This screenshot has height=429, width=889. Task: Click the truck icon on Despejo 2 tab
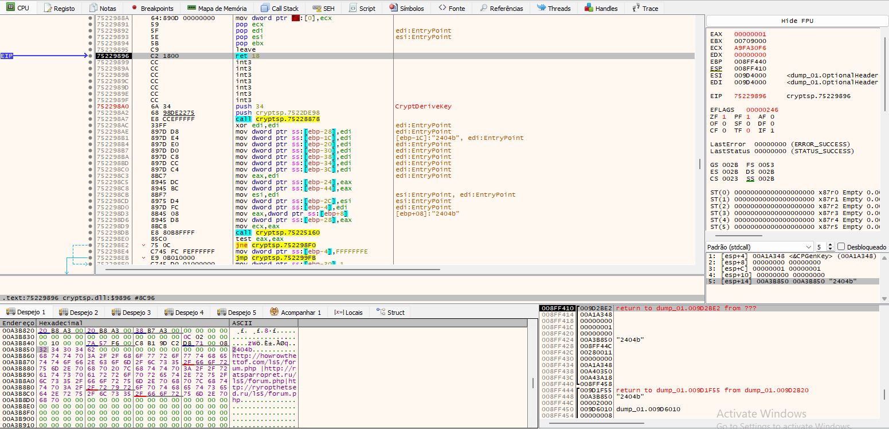tap(63, 312)
